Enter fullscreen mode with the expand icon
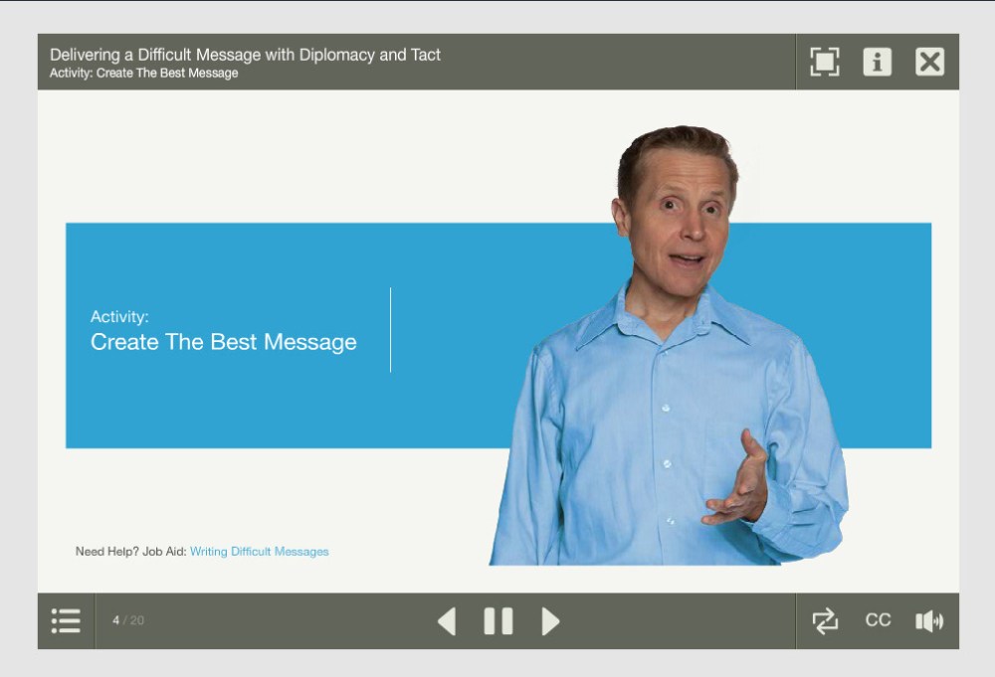 [x=824, y=62]
